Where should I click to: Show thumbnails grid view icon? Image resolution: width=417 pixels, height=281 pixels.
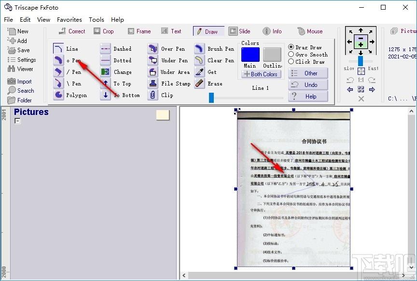[x=361, y=89]
